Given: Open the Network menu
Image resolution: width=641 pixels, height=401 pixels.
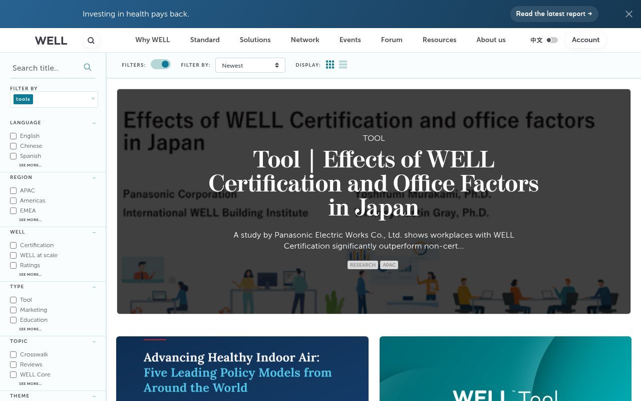Looking at the screenshot, I should (305, 40).
